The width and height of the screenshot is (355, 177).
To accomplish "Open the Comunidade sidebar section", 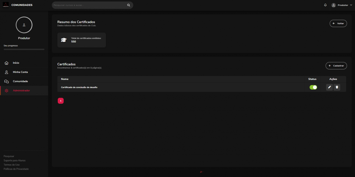I will click(x=20, y=81).
